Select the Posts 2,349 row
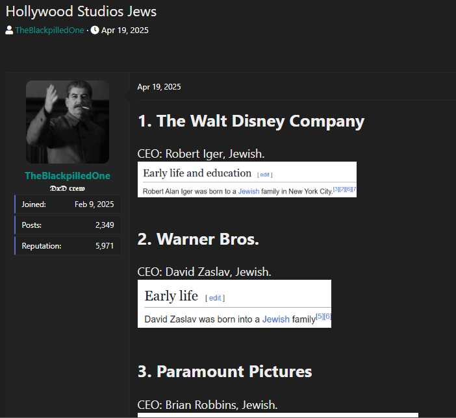This screenshot has width=456, height=418. 68,225
